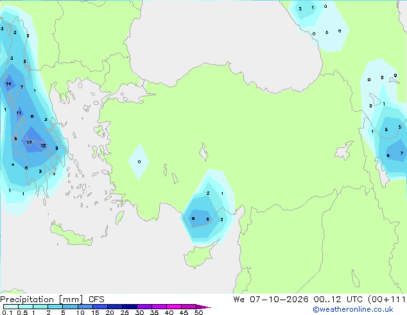Click the "Precipitation [mm] CFS" title text

coord(52,300)
